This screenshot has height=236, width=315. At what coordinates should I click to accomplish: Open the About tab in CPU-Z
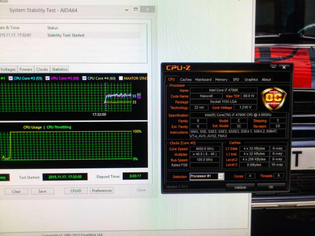(x=266, y=80)
